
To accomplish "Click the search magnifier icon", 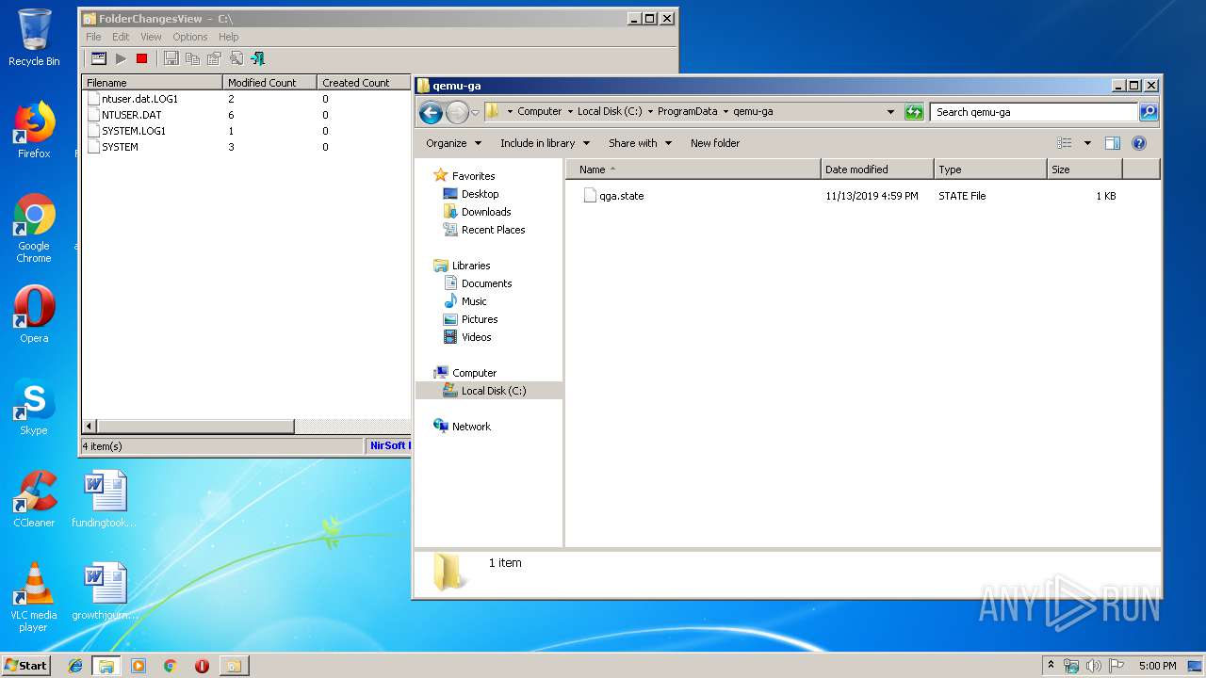I will pos(1149,112).
